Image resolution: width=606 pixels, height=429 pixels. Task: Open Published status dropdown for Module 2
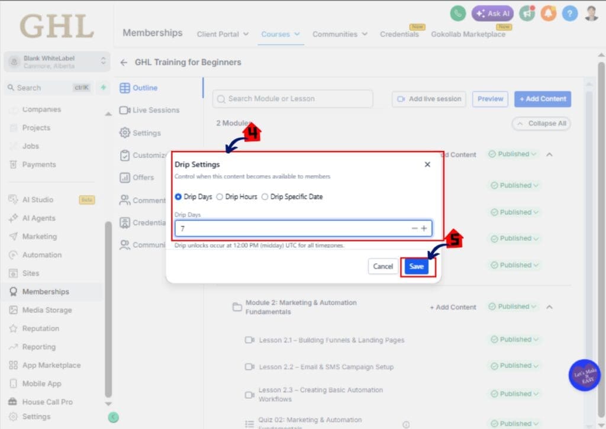click(512, 307)
